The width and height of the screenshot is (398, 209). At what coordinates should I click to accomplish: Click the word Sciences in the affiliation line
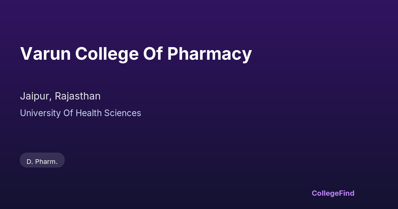click(x=123, y=113)
